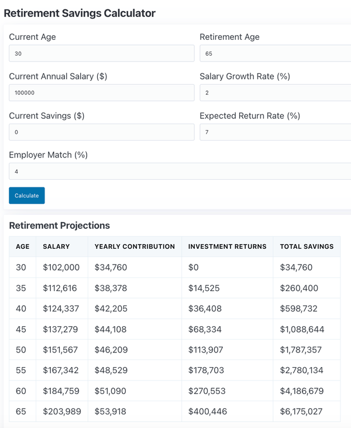Focus the Current Savings input box

(x=102, y=132)
